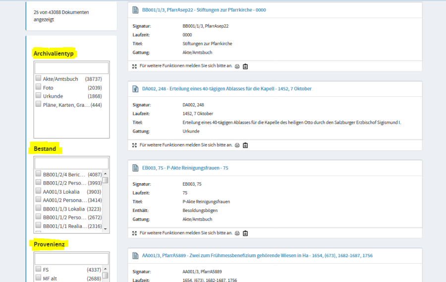Click print icon under Stiftungen zur Pfarrkirche record
This screenshot has height=282, width=446.
coord(237,66)
